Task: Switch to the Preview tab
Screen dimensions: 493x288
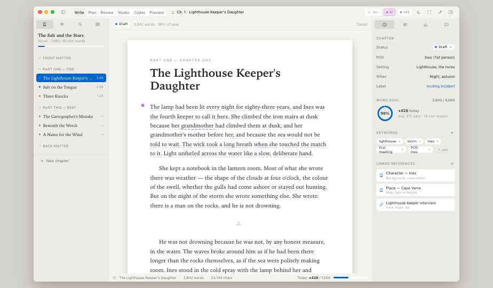Action: coord(156,13)
